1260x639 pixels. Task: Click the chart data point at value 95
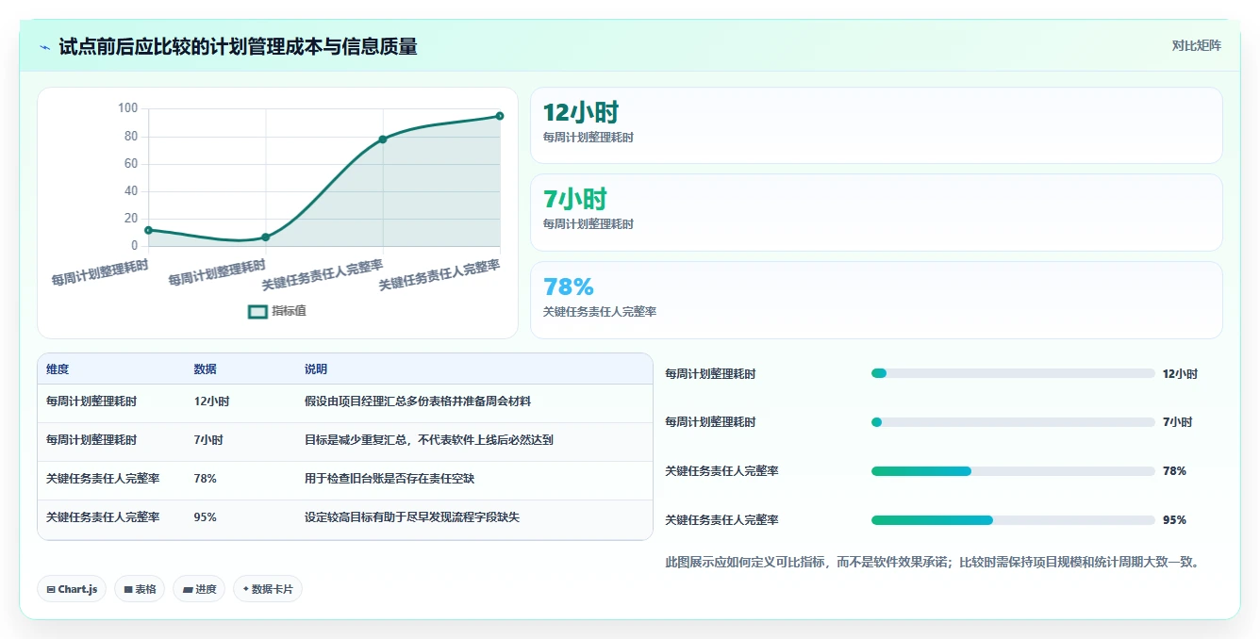coord(500,116)
